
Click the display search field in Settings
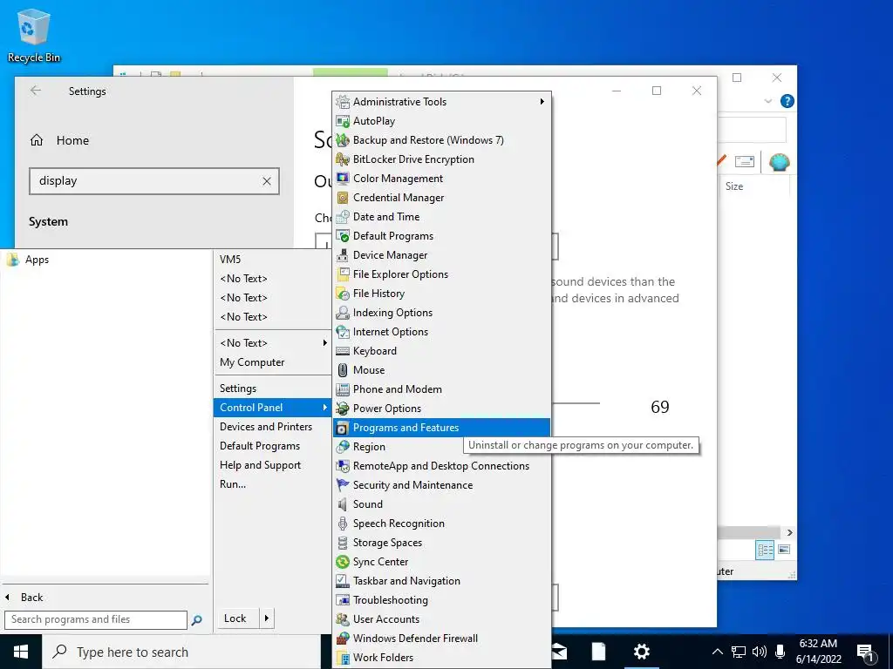153,181
